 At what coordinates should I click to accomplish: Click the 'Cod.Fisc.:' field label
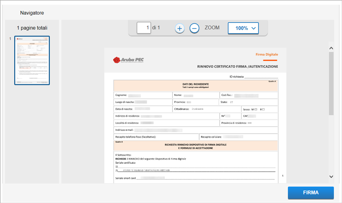(227, 95)
